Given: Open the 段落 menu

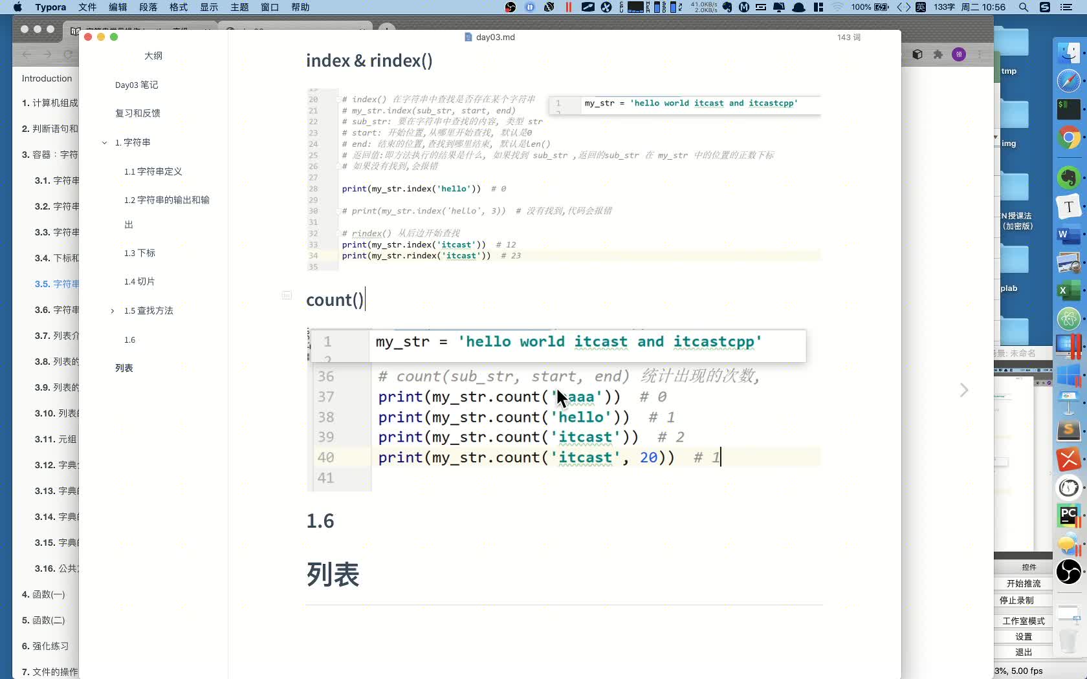Looking at the screenshot, I should click(x=148, y=7).
